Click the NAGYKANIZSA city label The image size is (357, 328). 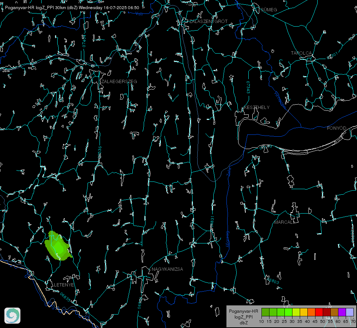point(167,269)
